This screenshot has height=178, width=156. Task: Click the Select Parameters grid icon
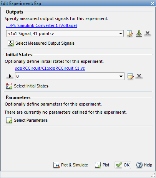pyautogui.click(x=9, y=120)
